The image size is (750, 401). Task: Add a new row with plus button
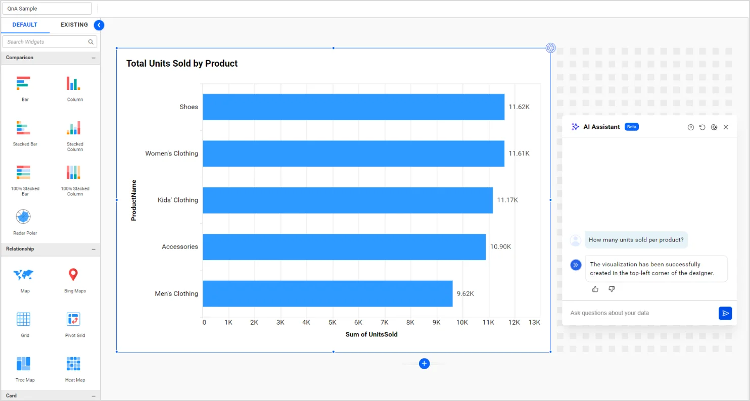[x=424, y=364]
